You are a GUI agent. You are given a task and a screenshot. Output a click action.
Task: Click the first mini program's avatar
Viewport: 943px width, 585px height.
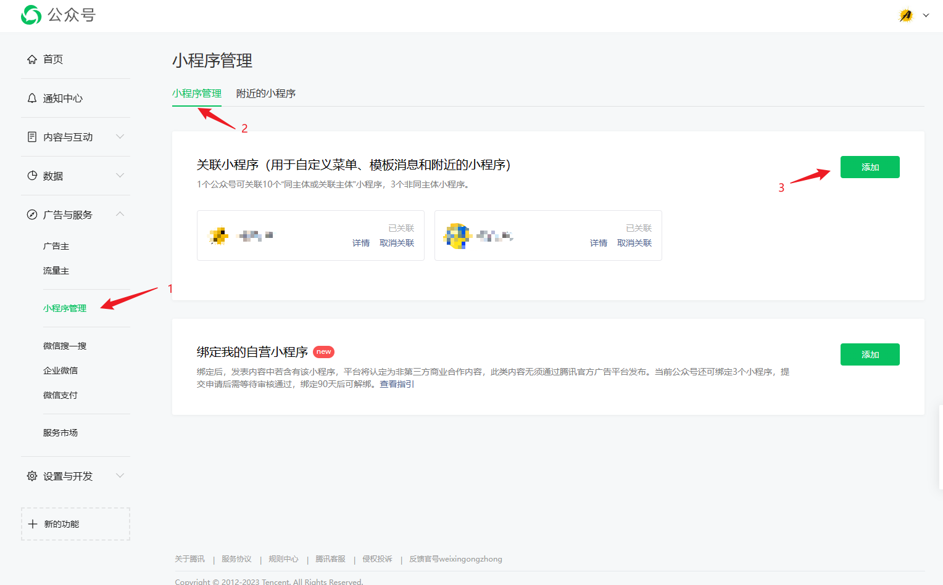(218, 235)
